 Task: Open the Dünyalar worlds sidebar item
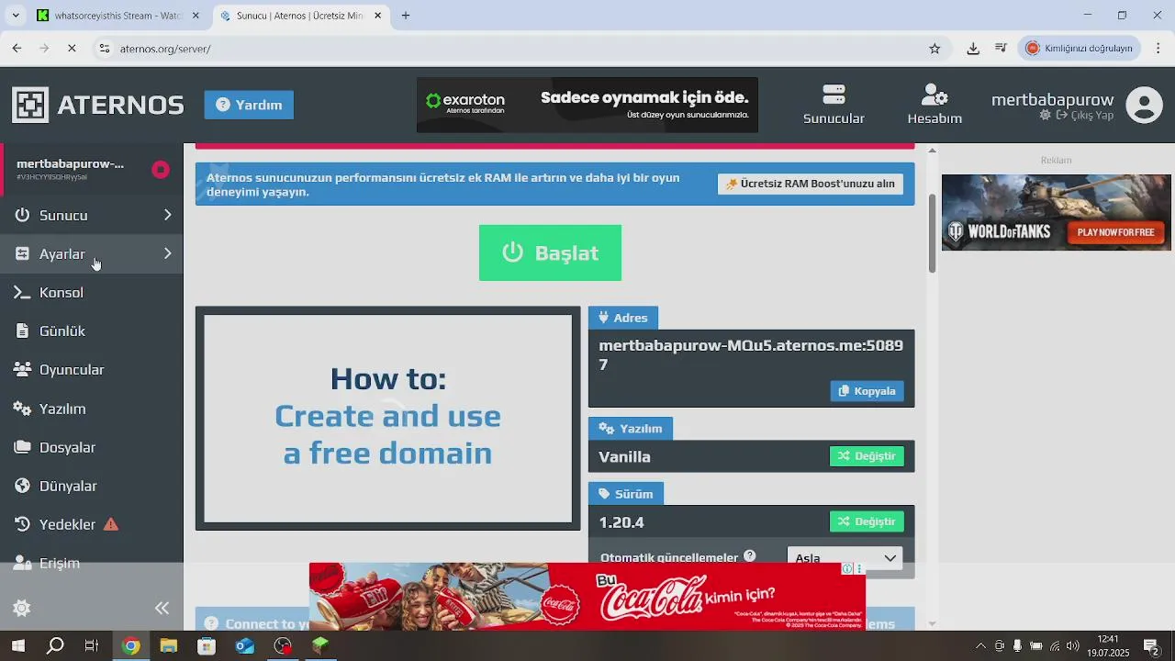(x=92, y=486)
